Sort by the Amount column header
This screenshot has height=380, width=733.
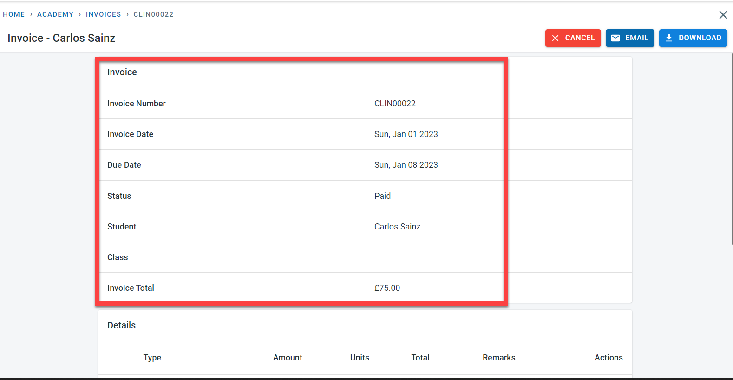288,358
